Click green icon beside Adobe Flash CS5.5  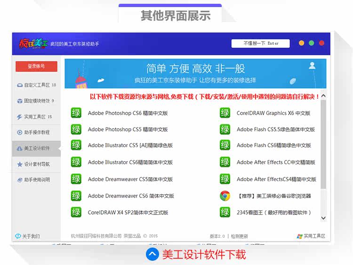(225, 129)
